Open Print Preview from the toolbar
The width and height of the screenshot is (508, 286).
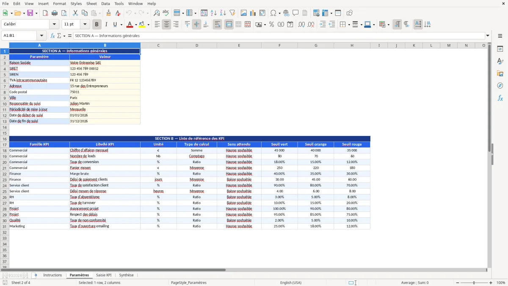(x=64, y=13)
